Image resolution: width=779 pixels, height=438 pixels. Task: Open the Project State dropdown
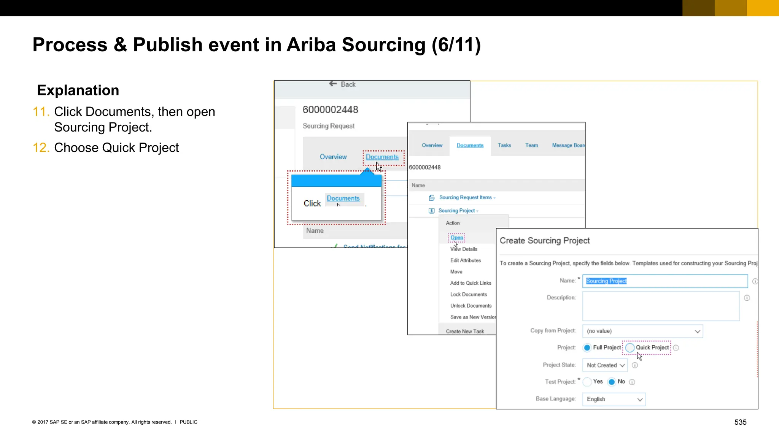point(605,365)
